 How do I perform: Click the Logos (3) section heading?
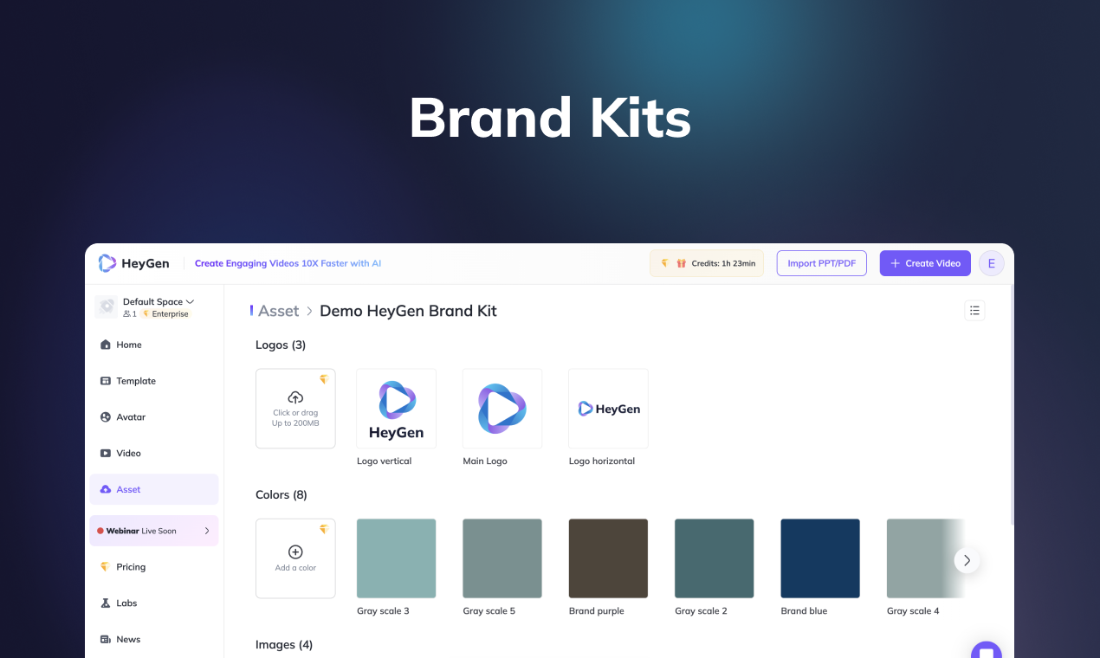tap(281, 345)
